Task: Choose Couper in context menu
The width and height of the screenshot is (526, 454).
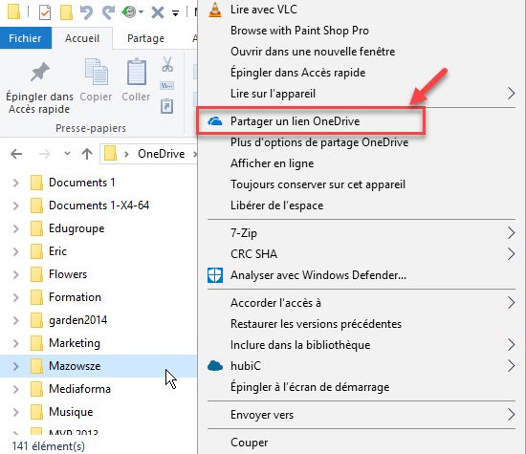Action: pos(362,443)
